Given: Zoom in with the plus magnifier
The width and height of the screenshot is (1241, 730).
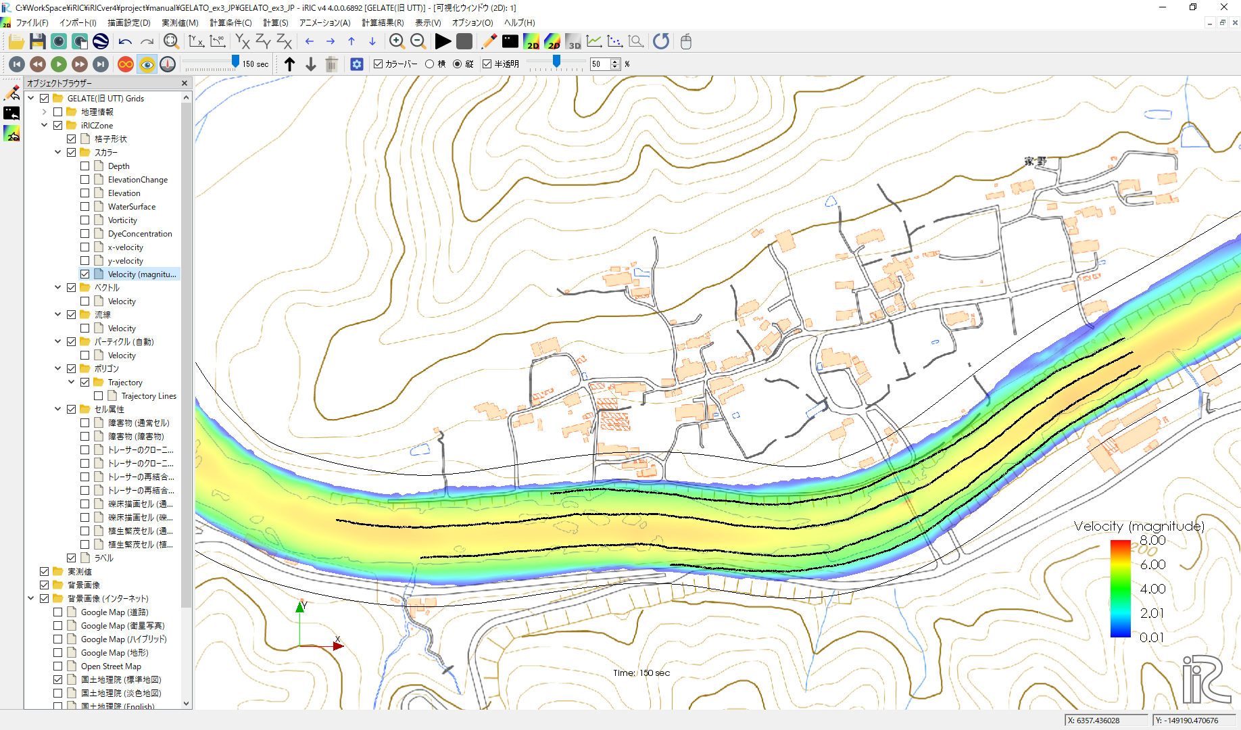Looking at the screenshot, I should [397, 42].
